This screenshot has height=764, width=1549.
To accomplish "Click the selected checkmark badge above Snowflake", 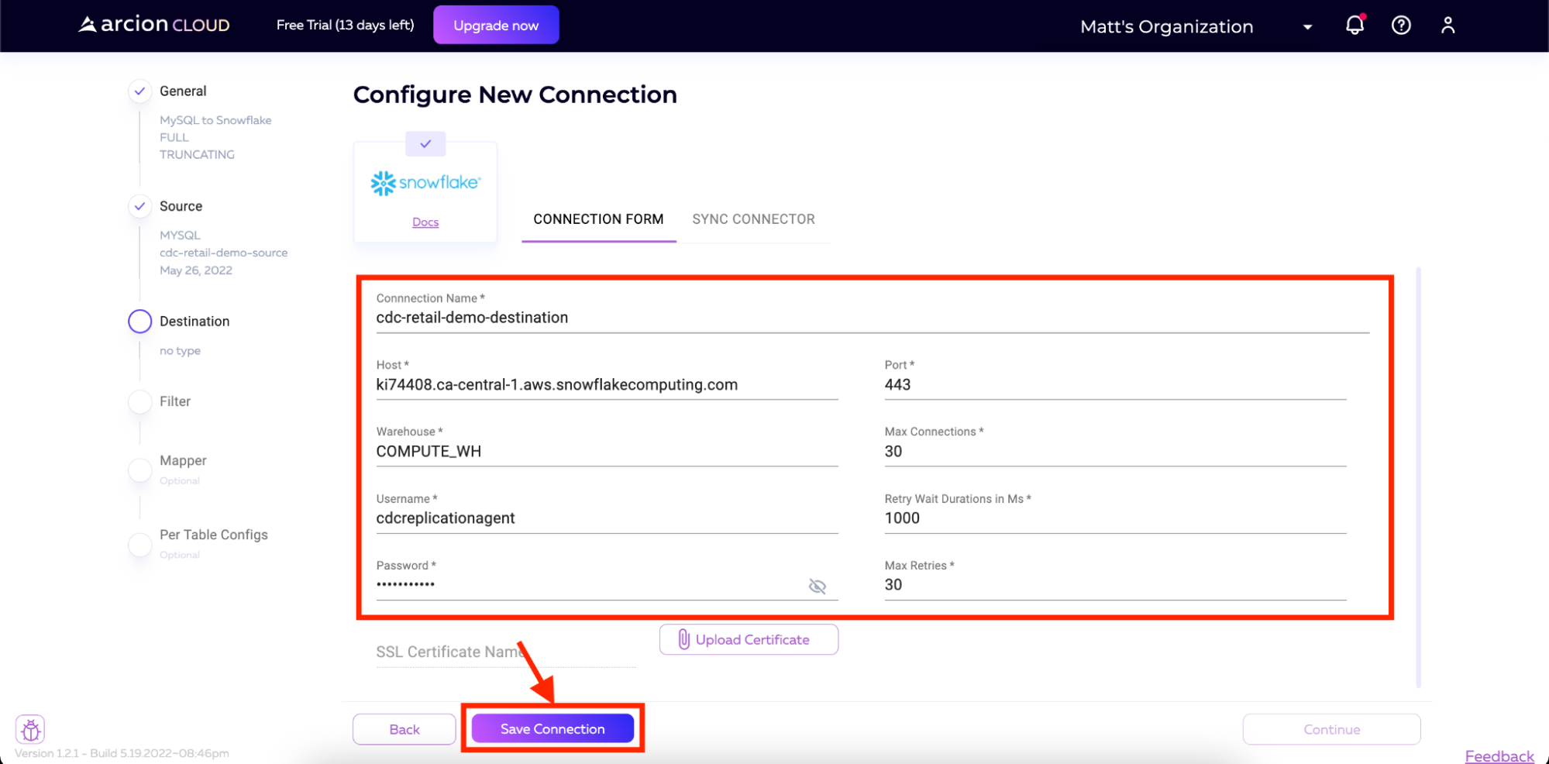I will point(425,143).
